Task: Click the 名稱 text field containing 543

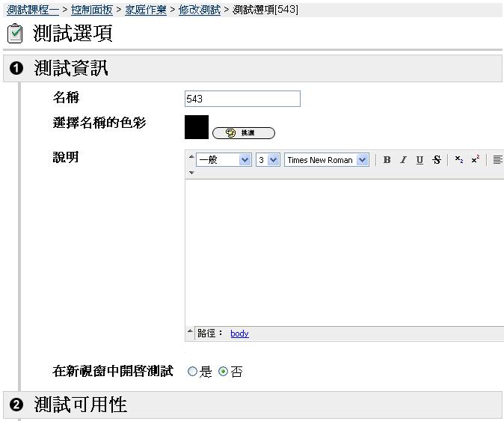Action: tap(242, 99)
